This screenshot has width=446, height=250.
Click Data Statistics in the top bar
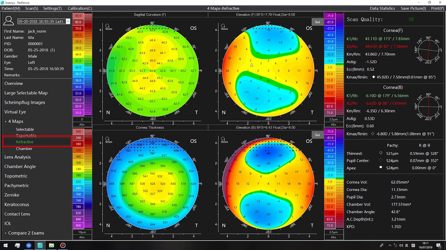(x=382, y=8)
